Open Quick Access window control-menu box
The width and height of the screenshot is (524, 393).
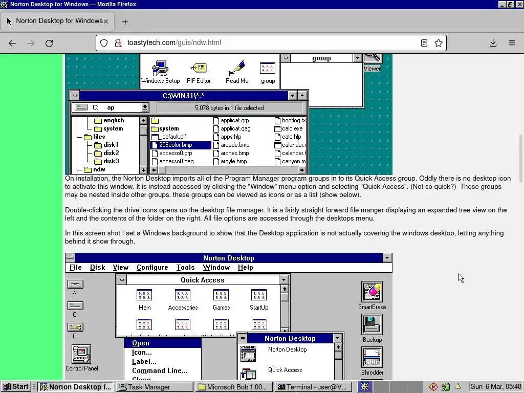[x=122, y=280]
